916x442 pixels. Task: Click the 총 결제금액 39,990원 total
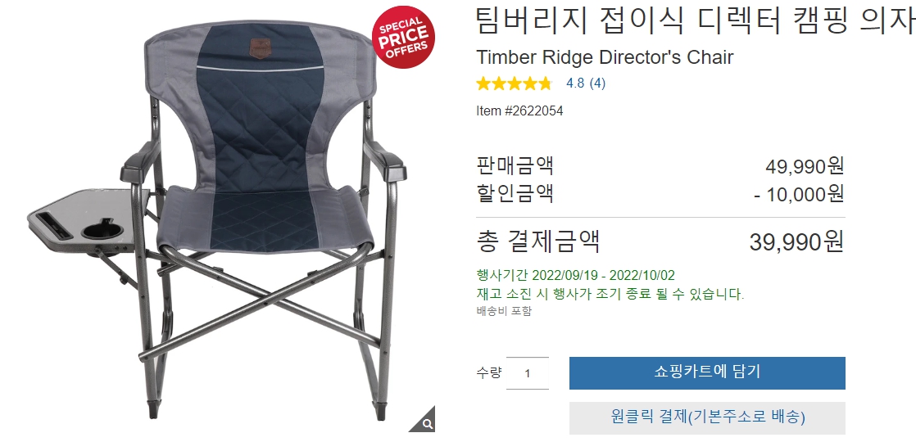coord(660,241)
